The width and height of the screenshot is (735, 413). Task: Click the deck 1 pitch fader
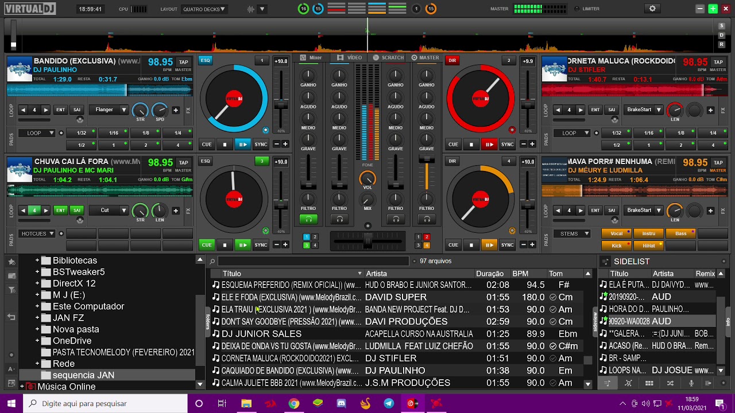(281, 103)
